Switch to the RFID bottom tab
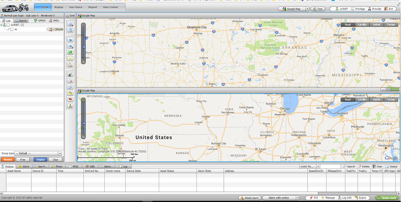The width and height of the screenshot is (402, 202). [x=73, y=166]
